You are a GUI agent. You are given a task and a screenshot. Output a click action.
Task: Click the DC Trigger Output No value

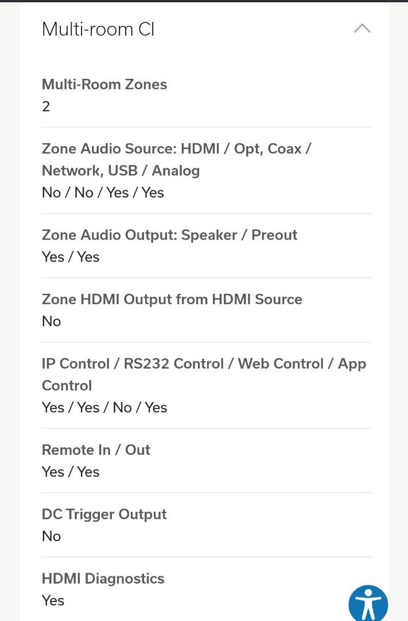coord(52,536)
